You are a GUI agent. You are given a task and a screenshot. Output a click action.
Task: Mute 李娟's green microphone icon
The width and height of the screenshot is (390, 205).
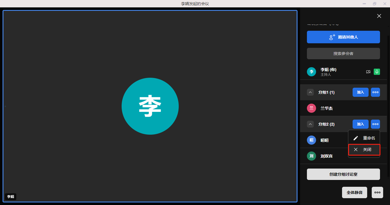click(x=377, y=72)
